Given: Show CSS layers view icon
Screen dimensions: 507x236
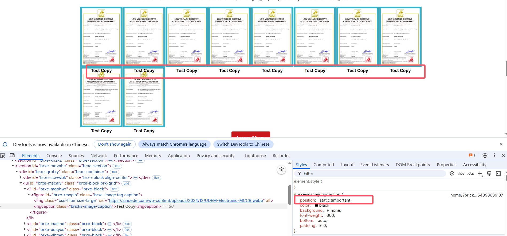Looking at the screenshot, I should pyautogui.click(x=452, y=173).
